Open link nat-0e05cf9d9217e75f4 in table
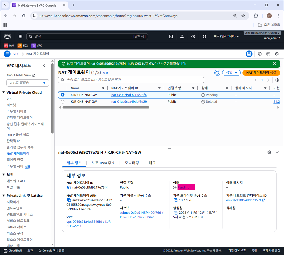This screenshot has height=255, width=284. click(129, 95)
